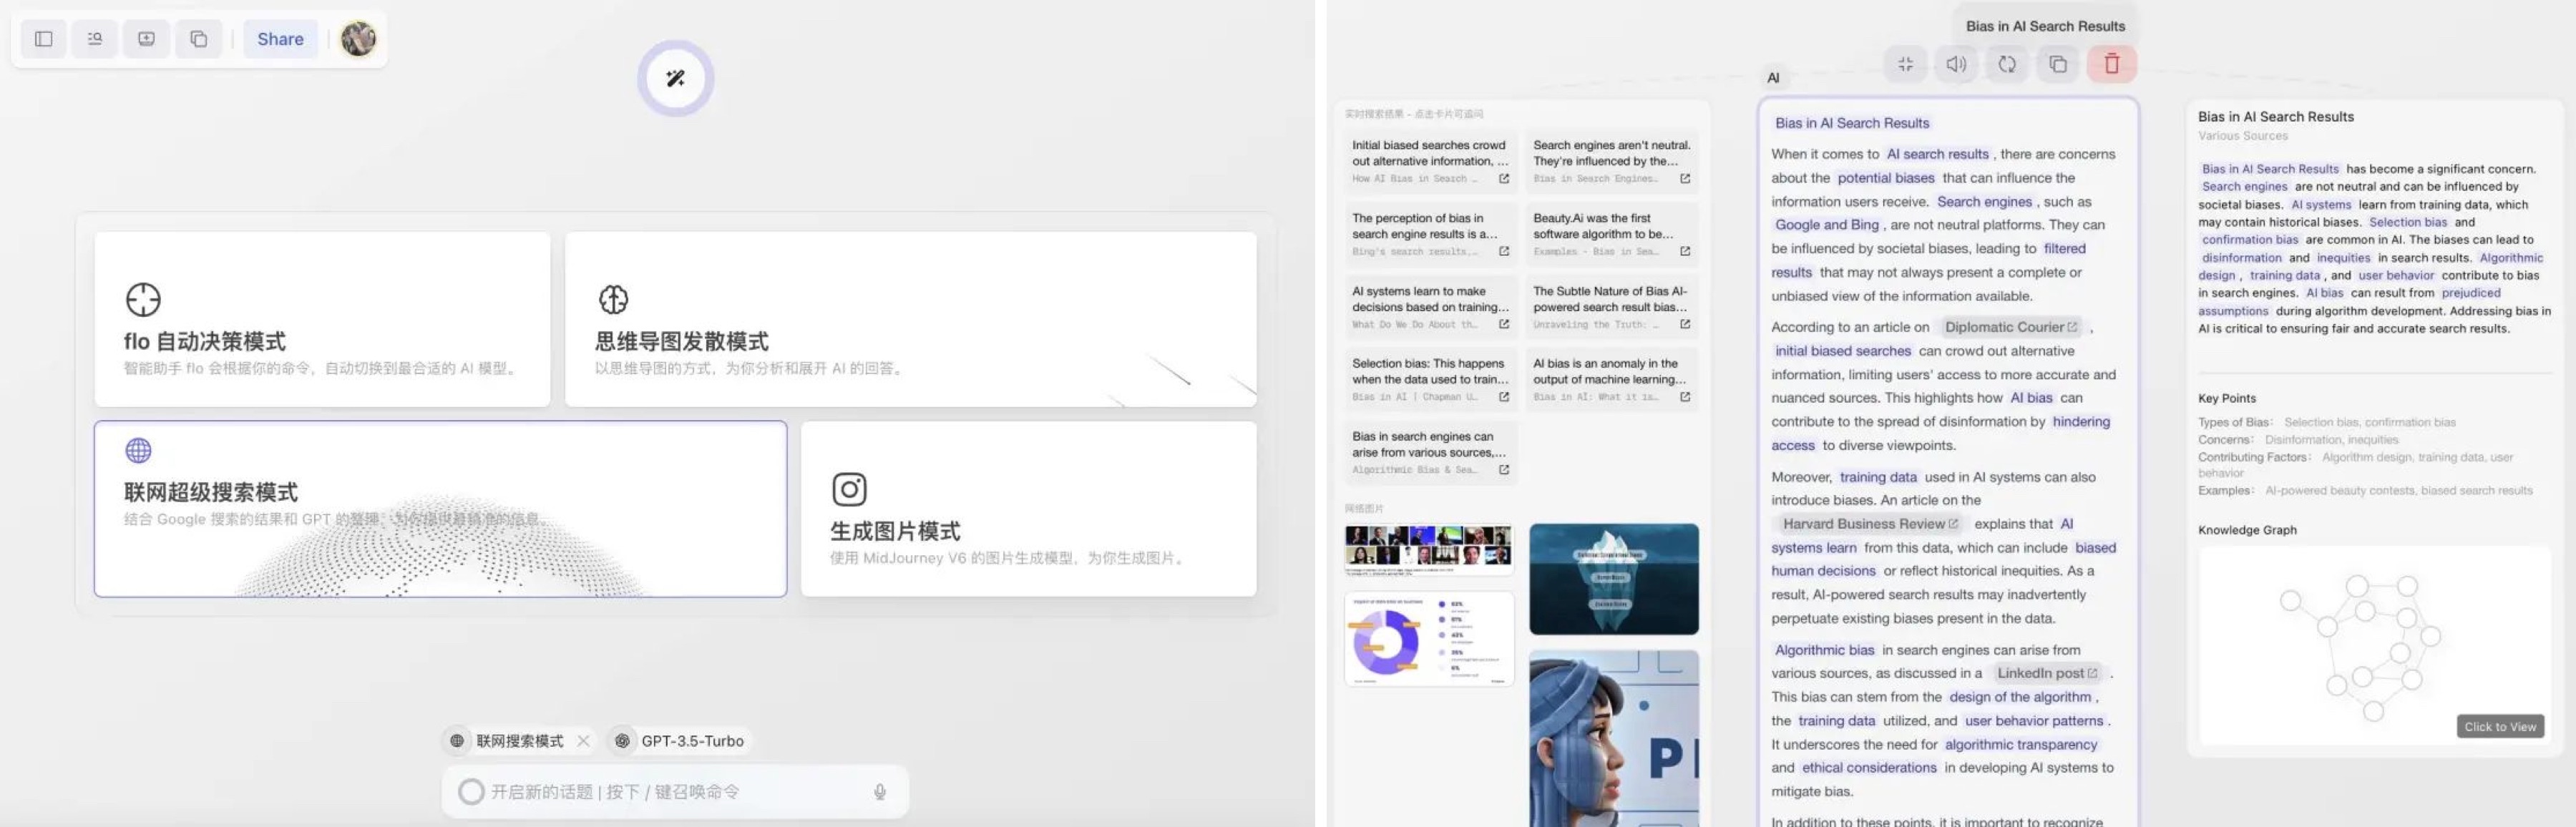2576x827 pixels.
Task: Open the user profile avatar
Action: tap(358, 39)
